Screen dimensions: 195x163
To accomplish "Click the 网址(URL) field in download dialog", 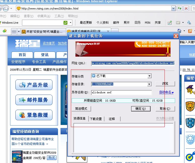I will 133,63.
